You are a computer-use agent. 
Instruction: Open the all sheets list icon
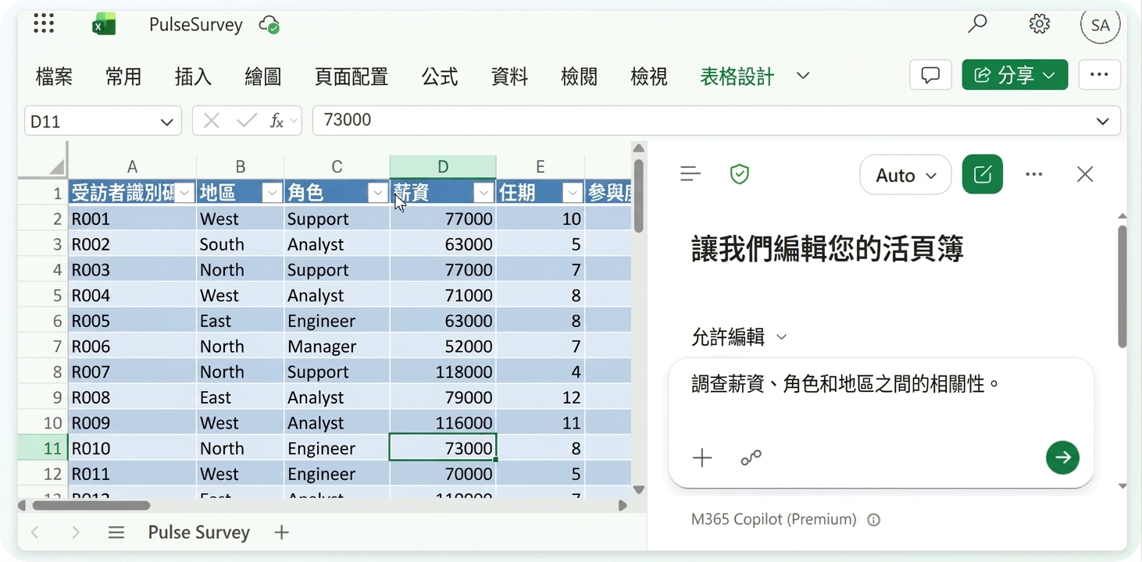point(116,532)
